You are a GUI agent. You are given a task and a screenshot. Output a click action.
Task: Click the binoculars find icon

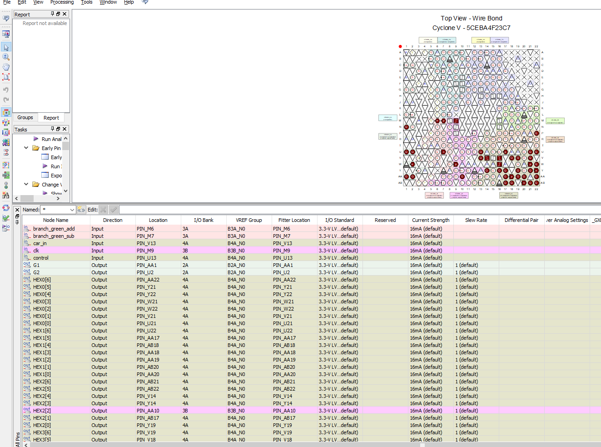(x=6, y=195)
